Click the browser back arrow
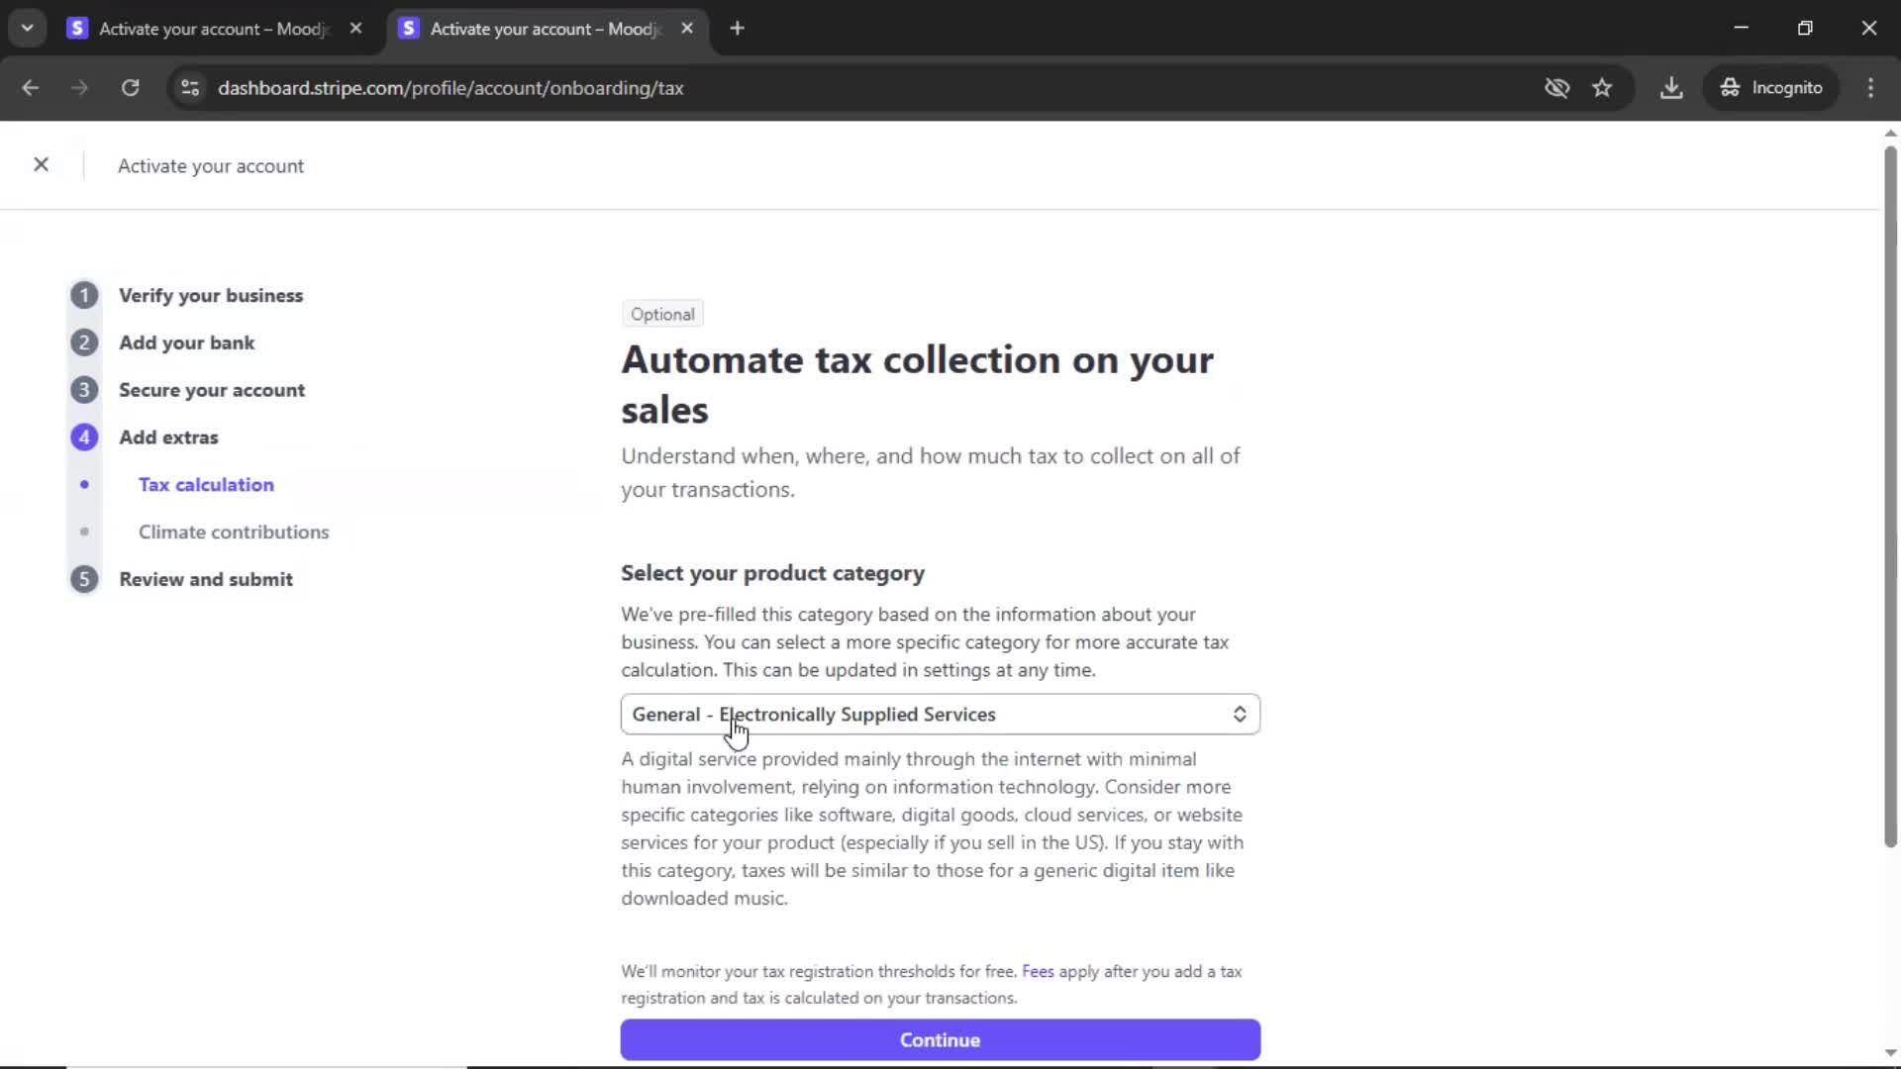Viewport: 1901px width, 1069px height. [x=30, y=88]
